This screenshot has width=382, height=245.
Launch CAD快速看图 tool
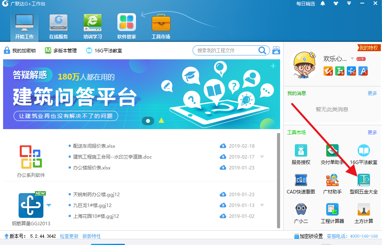(301, 184)
